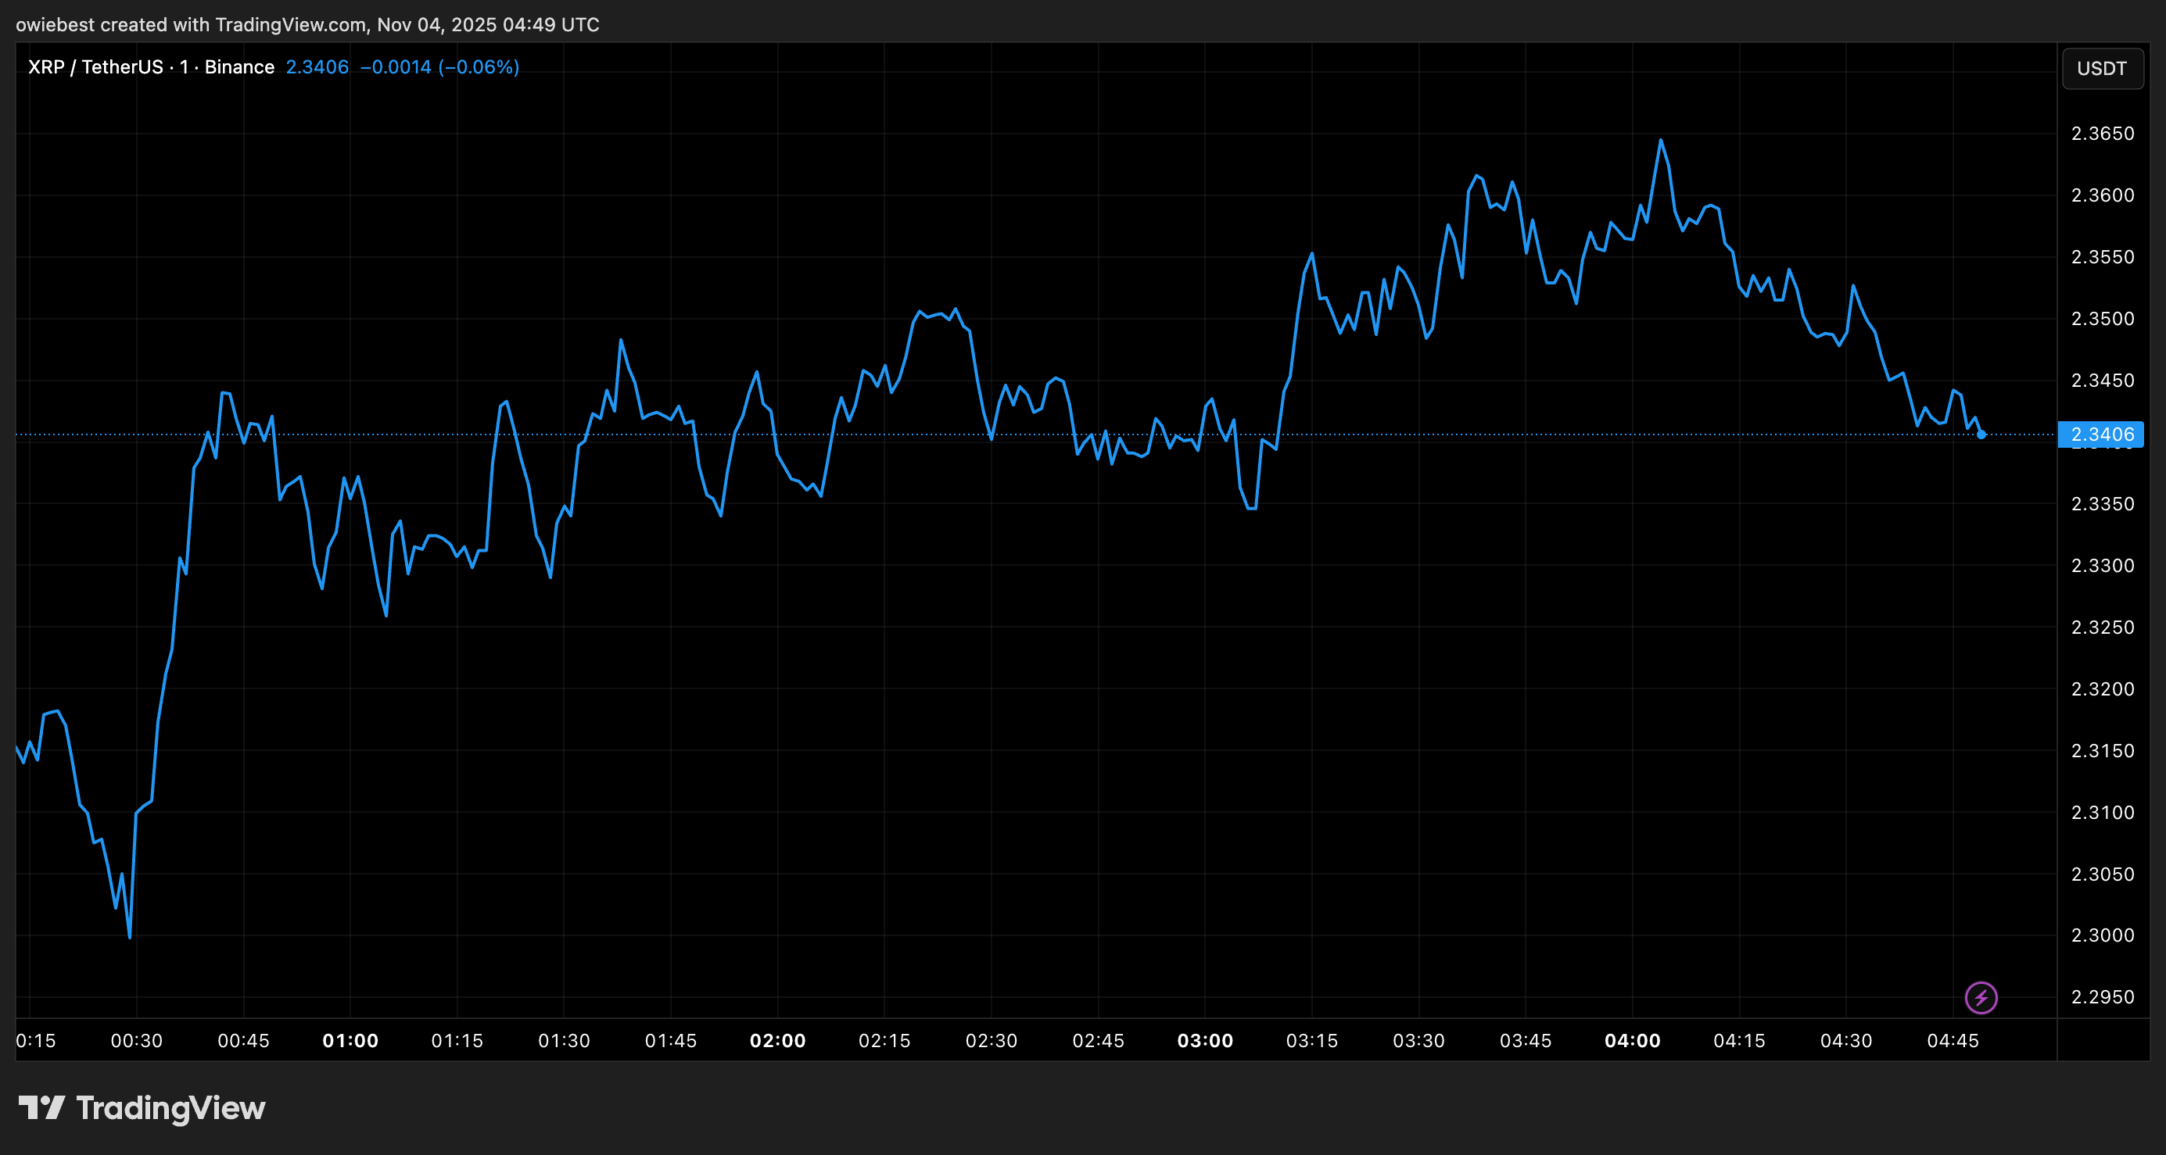
Task: Click the Binance exchange label
Action: (x=239, y=66)
